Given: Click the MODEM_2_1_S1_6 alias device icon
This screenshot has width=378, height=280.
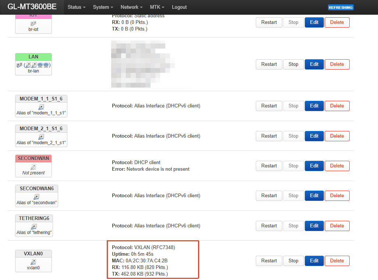Looking at the screenshot, I should tap(41, 137).
